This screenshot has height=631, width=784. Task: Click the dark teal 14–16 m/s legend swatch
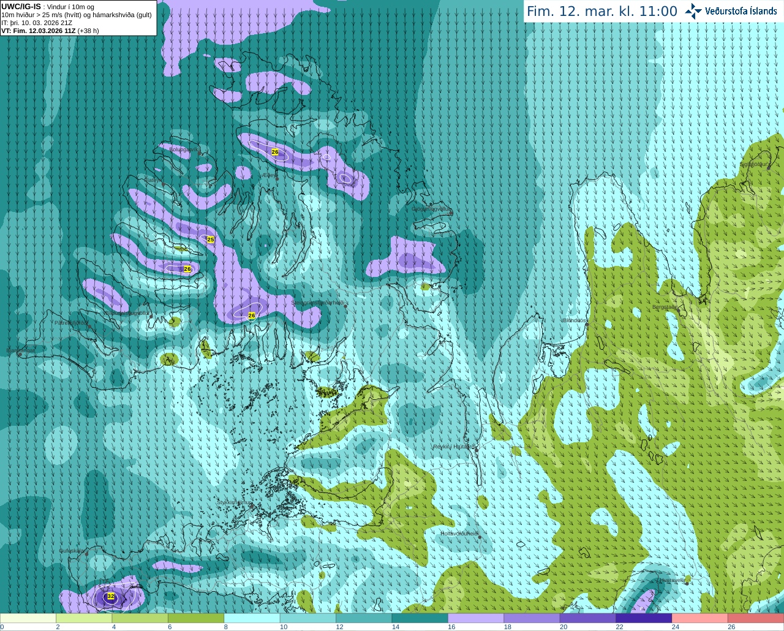420,618
